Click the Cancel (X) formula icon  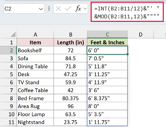(58, 9)
